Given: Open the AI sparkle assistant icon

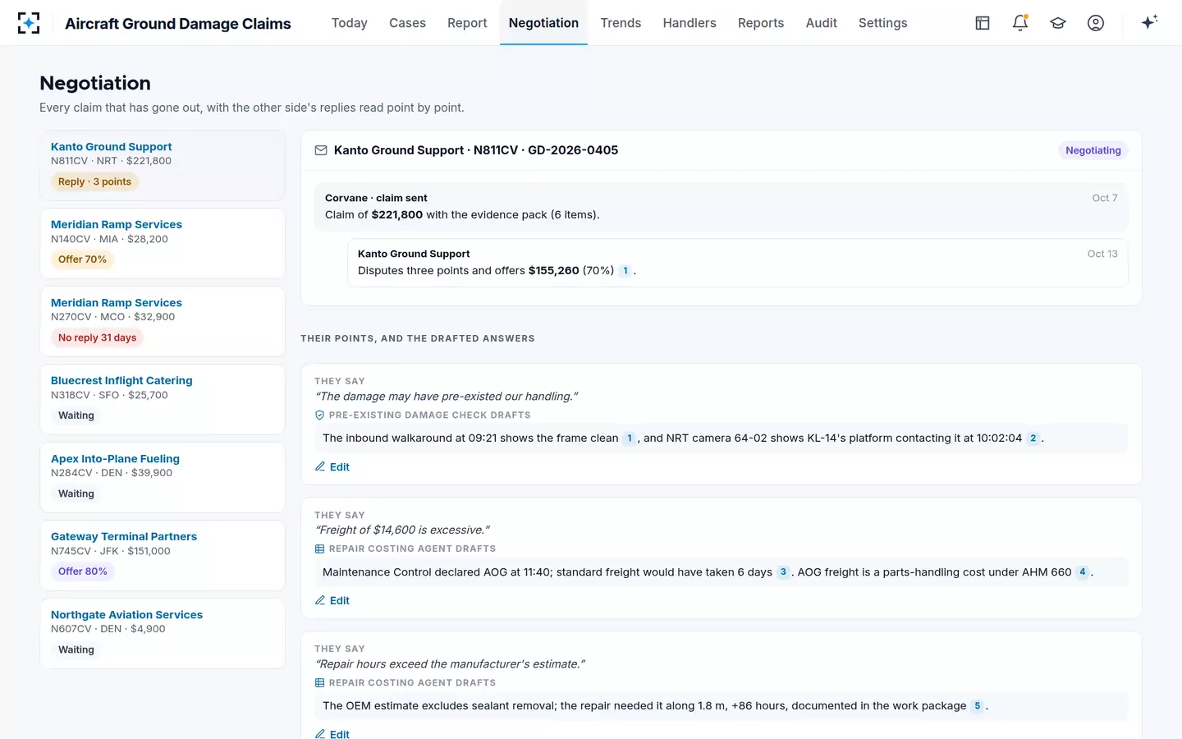Looking at the screenshot, I should (x=1149, y=23).
